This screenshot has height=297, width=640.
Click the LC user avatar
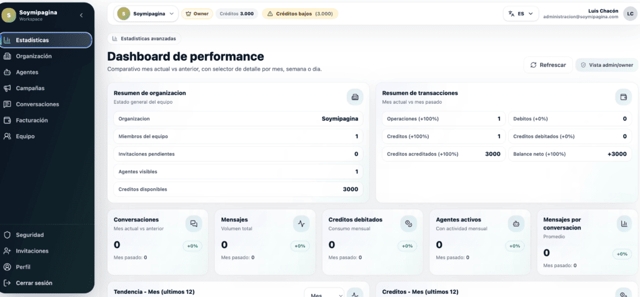tap(629, 14)
